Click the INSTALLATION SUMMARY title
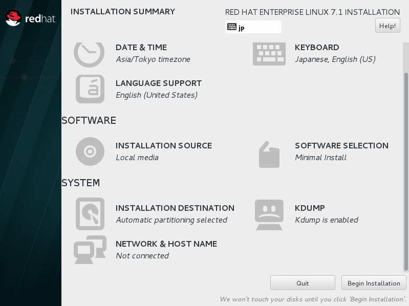The image size is (409, 306). 122,11
